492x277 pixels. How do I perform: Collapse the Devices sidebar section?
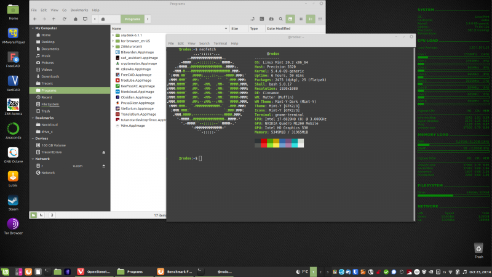click(x=33, y=138)
